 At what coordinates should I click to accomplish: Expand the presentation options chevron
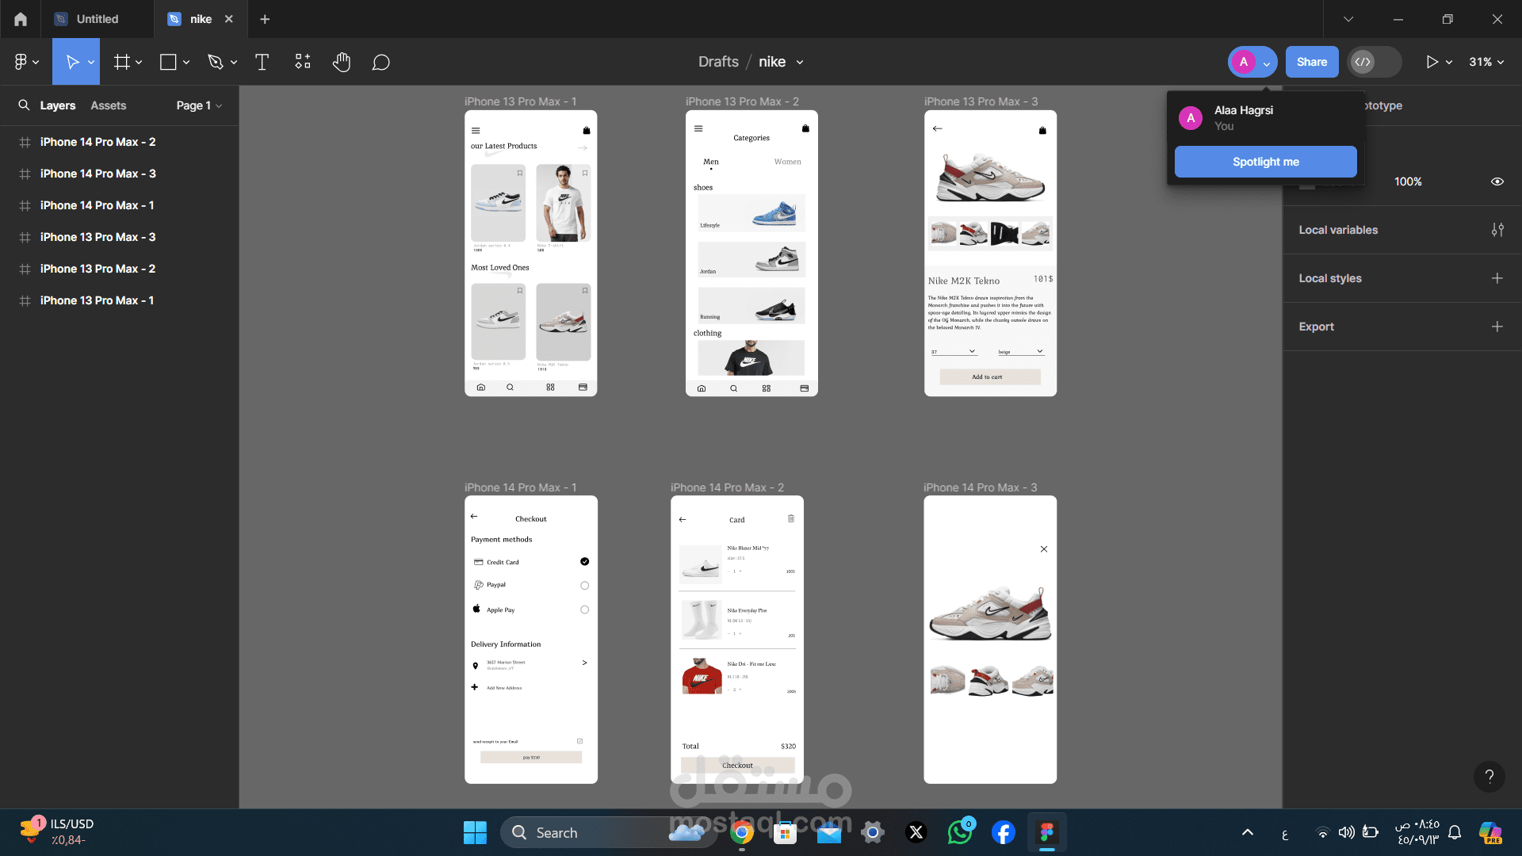pos(1449,62)
